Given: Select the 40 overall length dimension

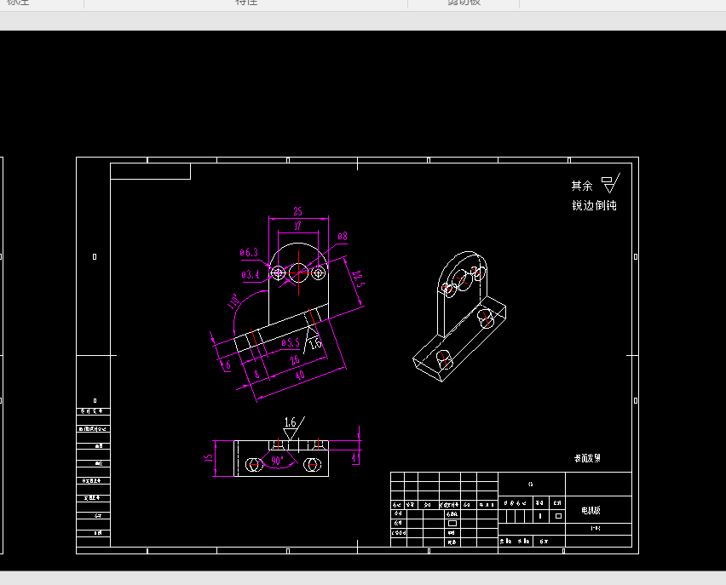Looking at the screenshot, I should click(x=300, y=375).
